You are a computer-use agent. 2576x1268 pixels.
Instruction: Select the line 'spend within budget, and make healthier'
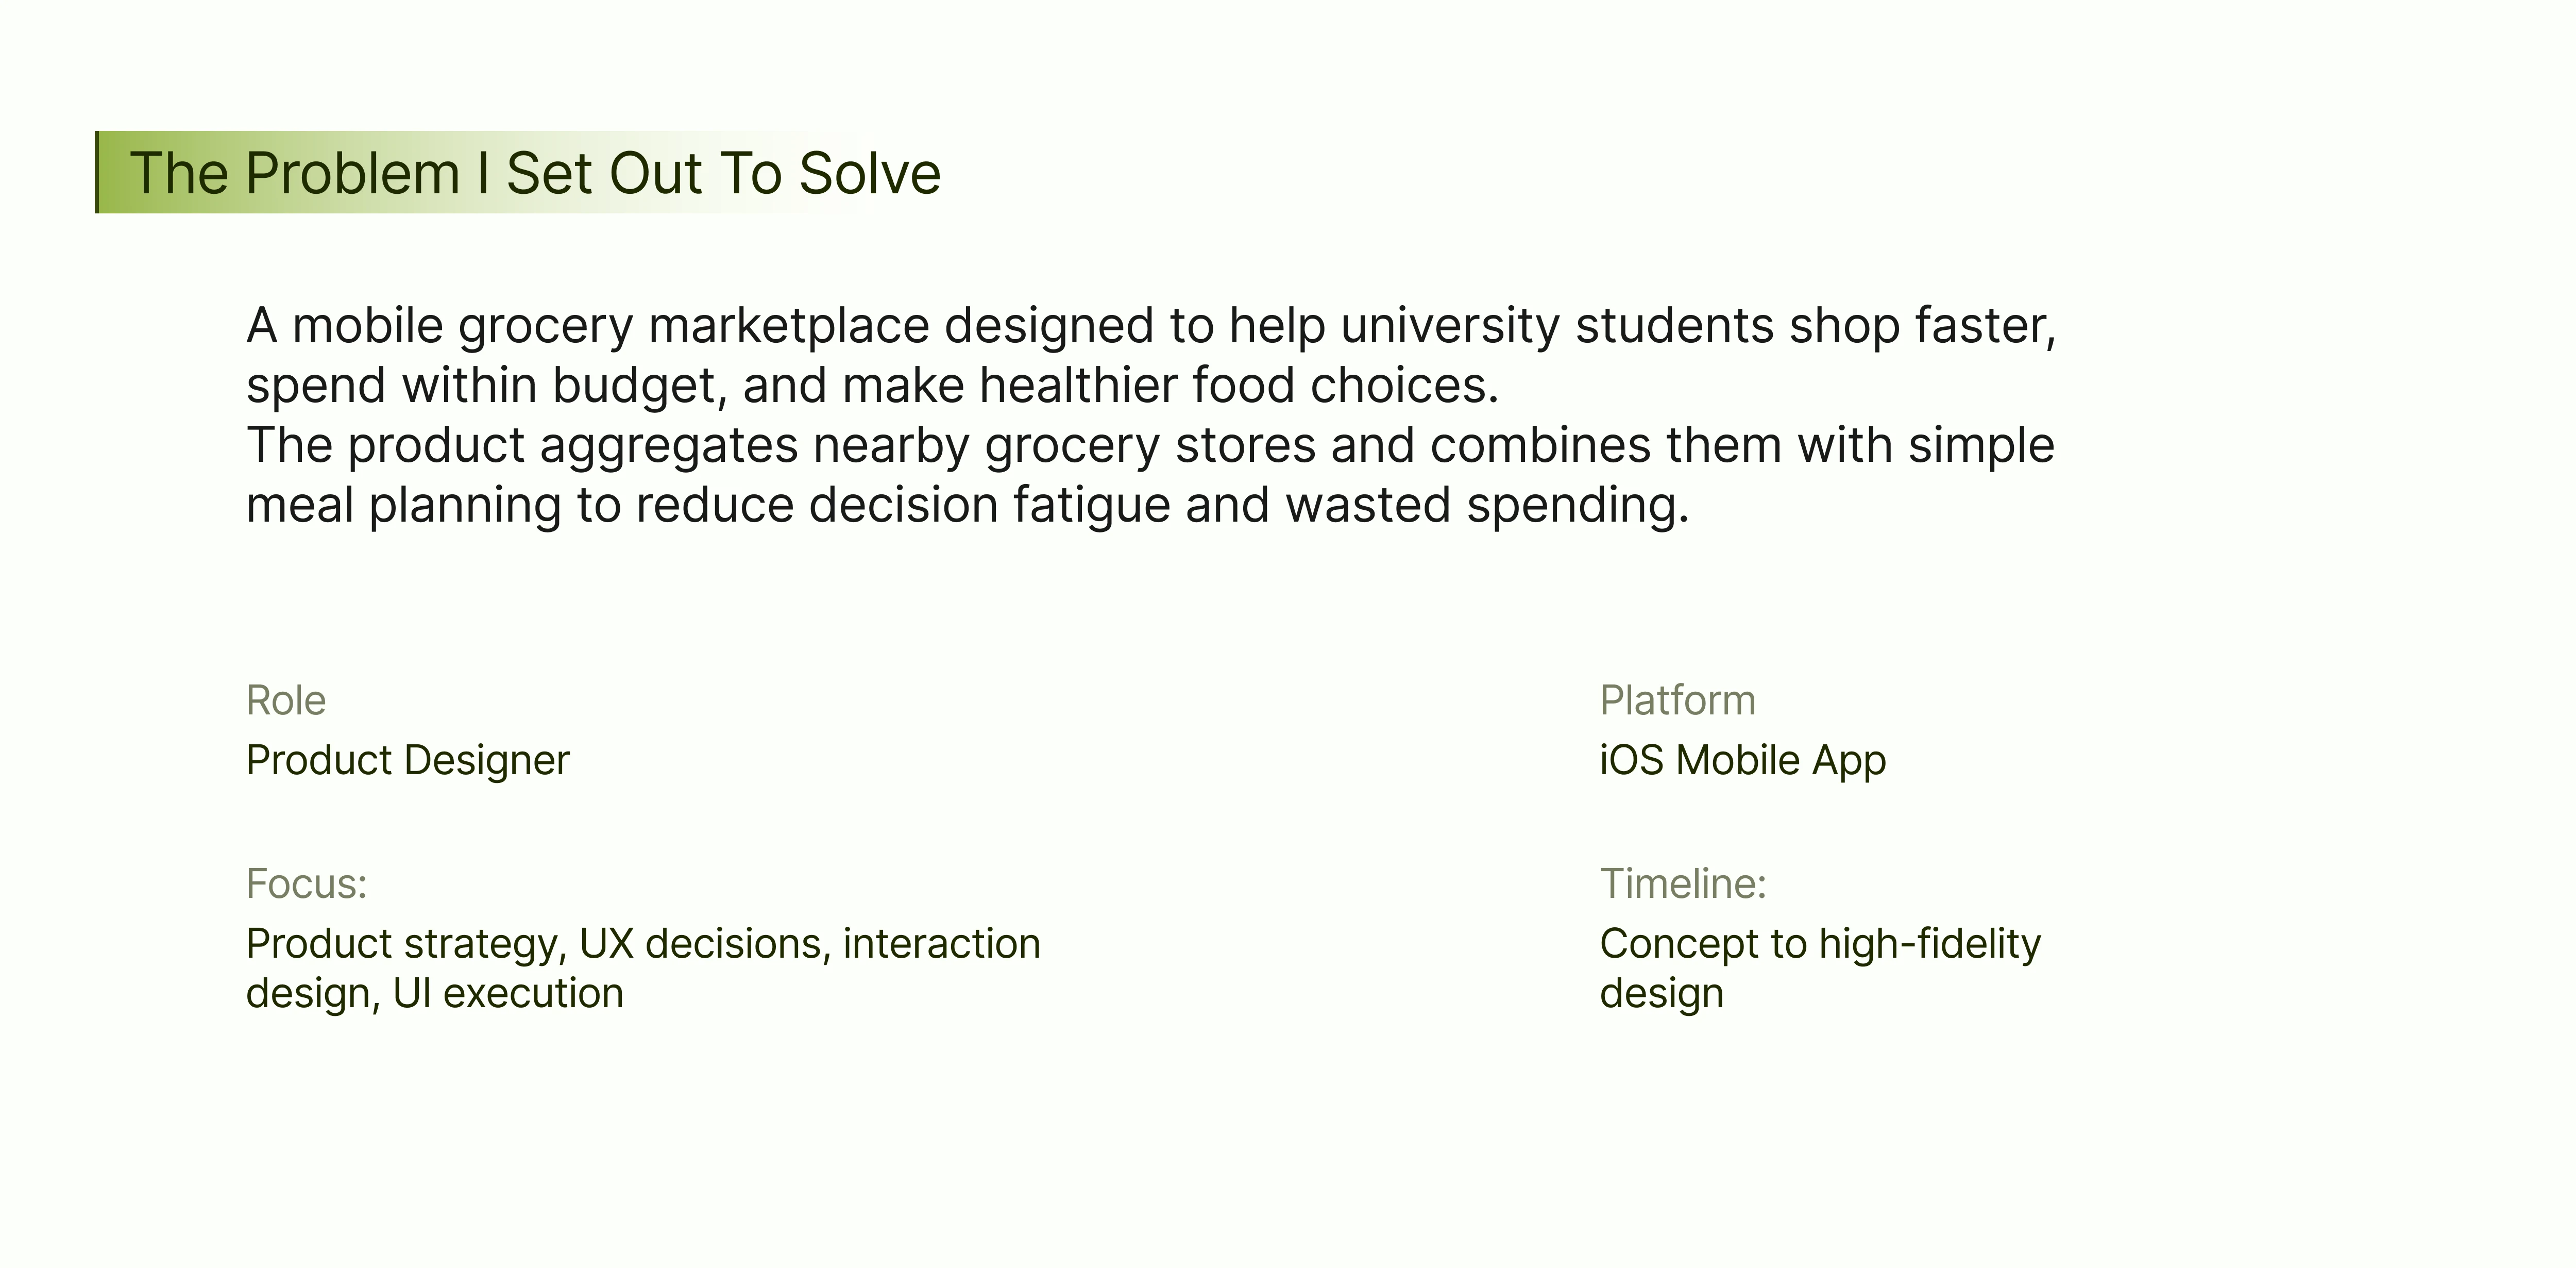point(873,386)
